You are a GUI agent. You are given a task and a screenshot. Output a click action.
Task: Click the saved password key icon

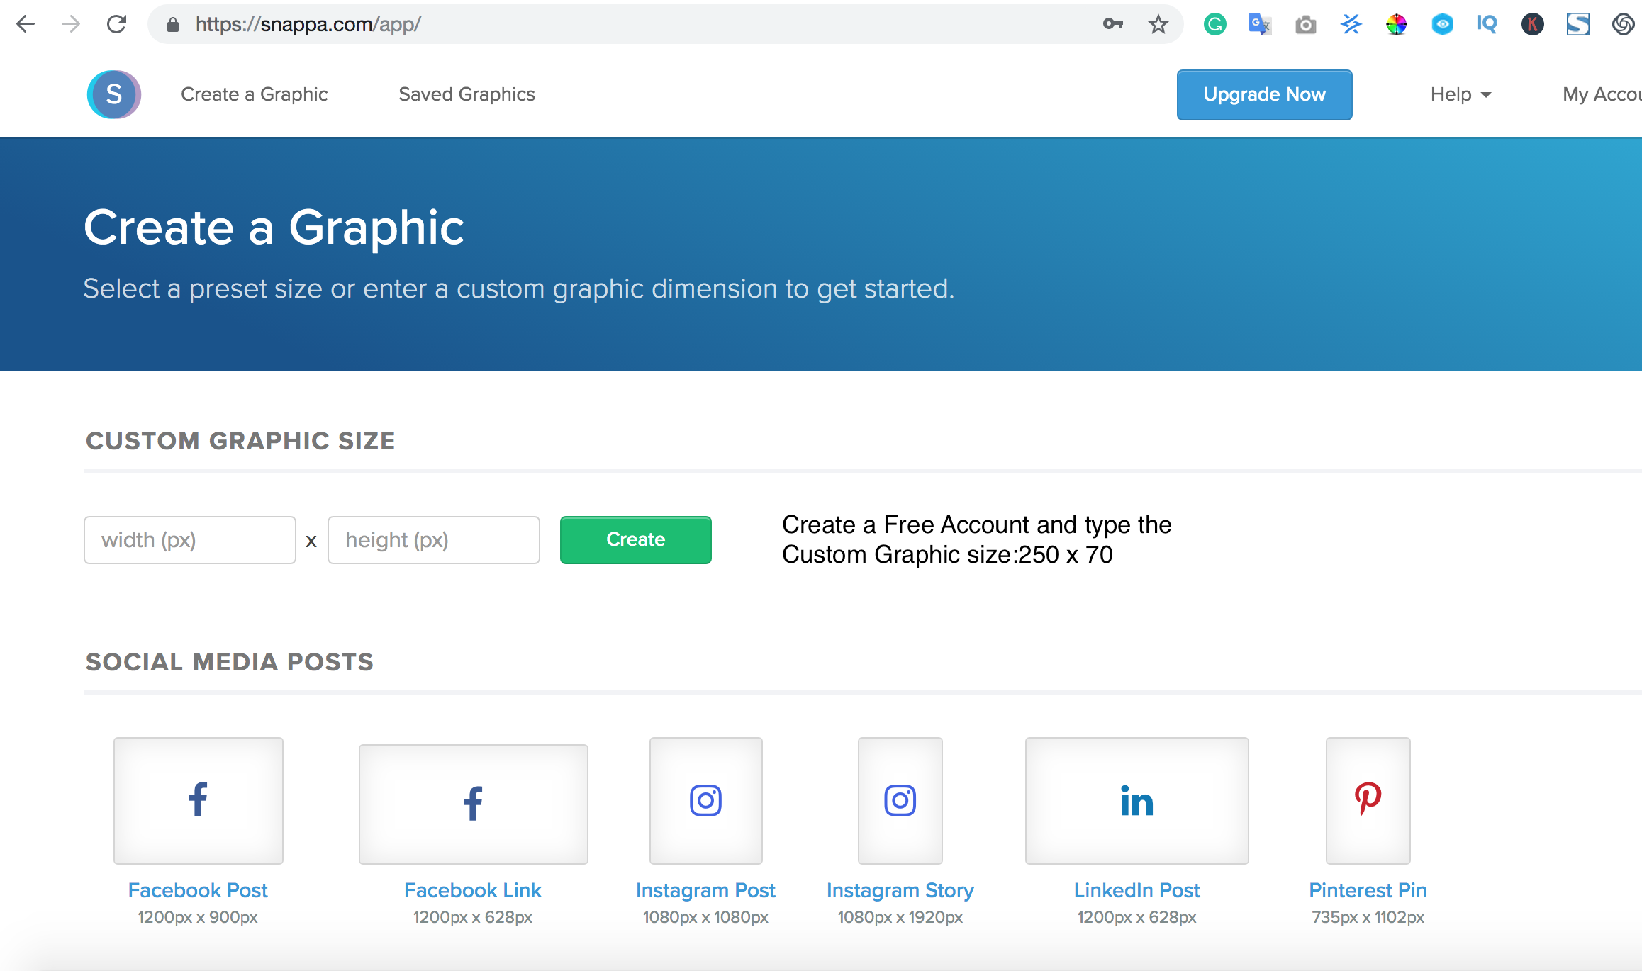coord(1112,25)
